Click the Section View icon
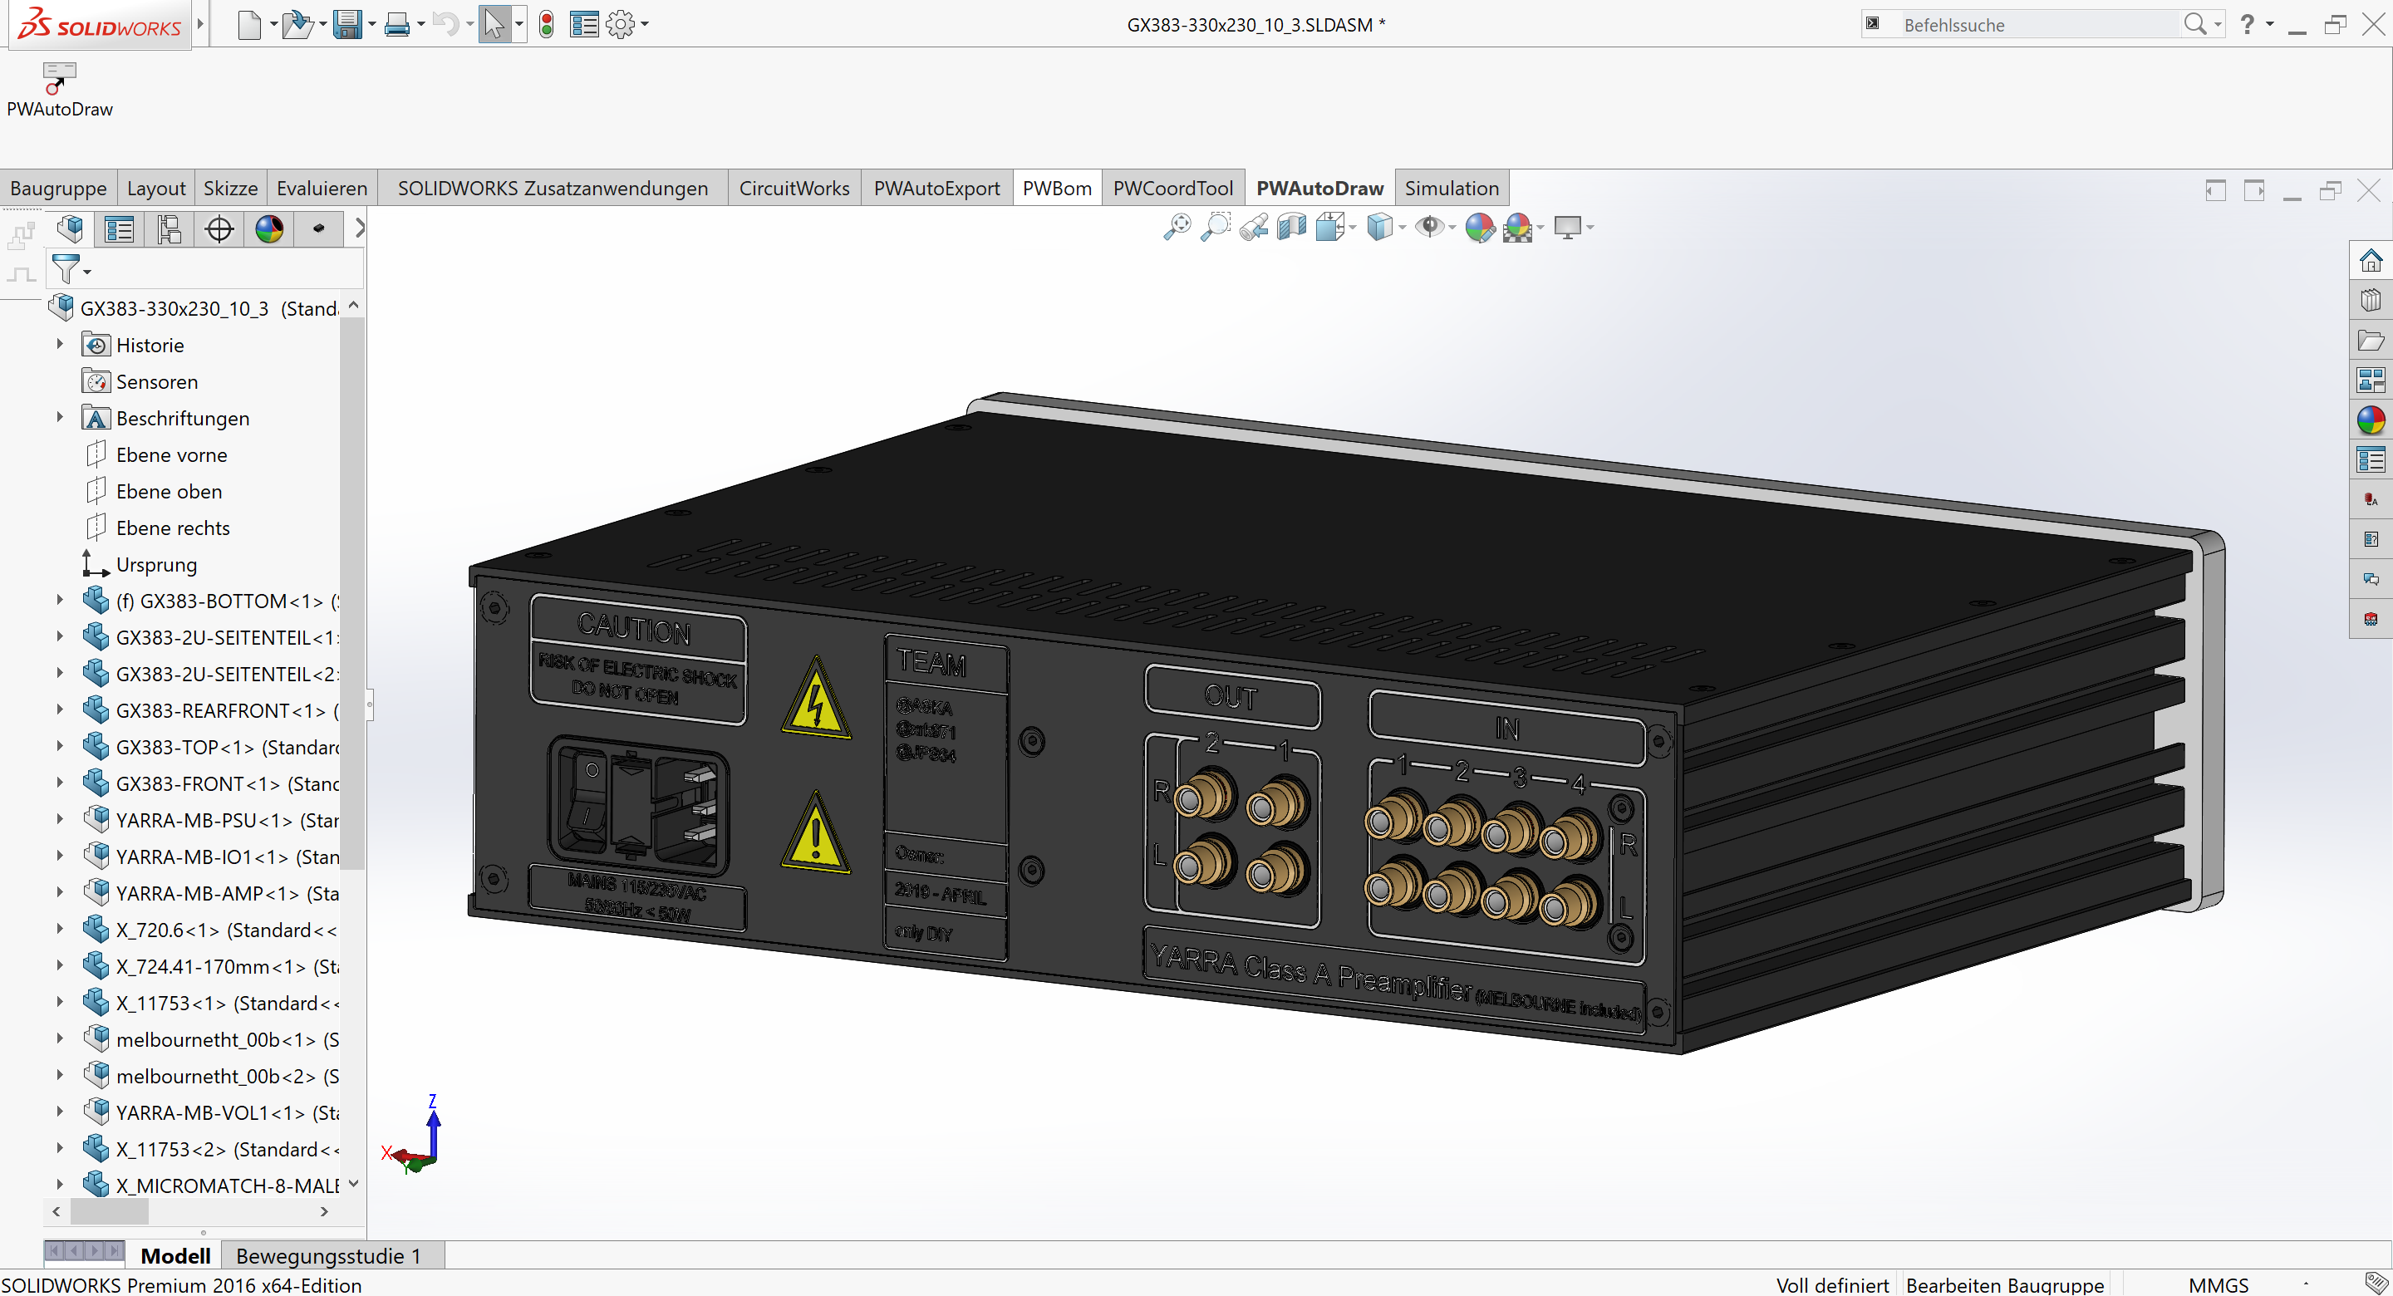The image size is (2393, 1296). [1292, 227]
